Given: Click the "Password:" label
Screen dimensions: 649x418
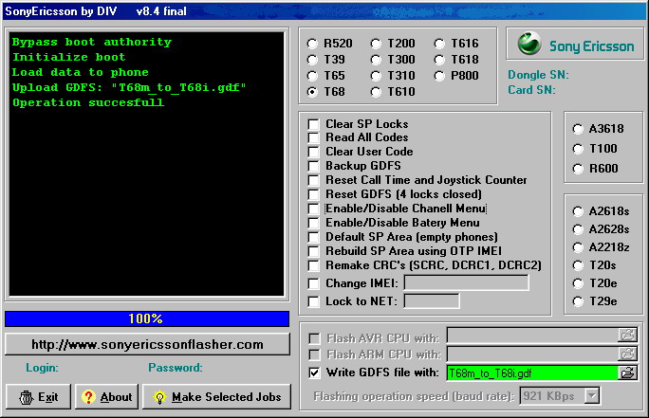Looking at the screenshot, I should 176,368.
